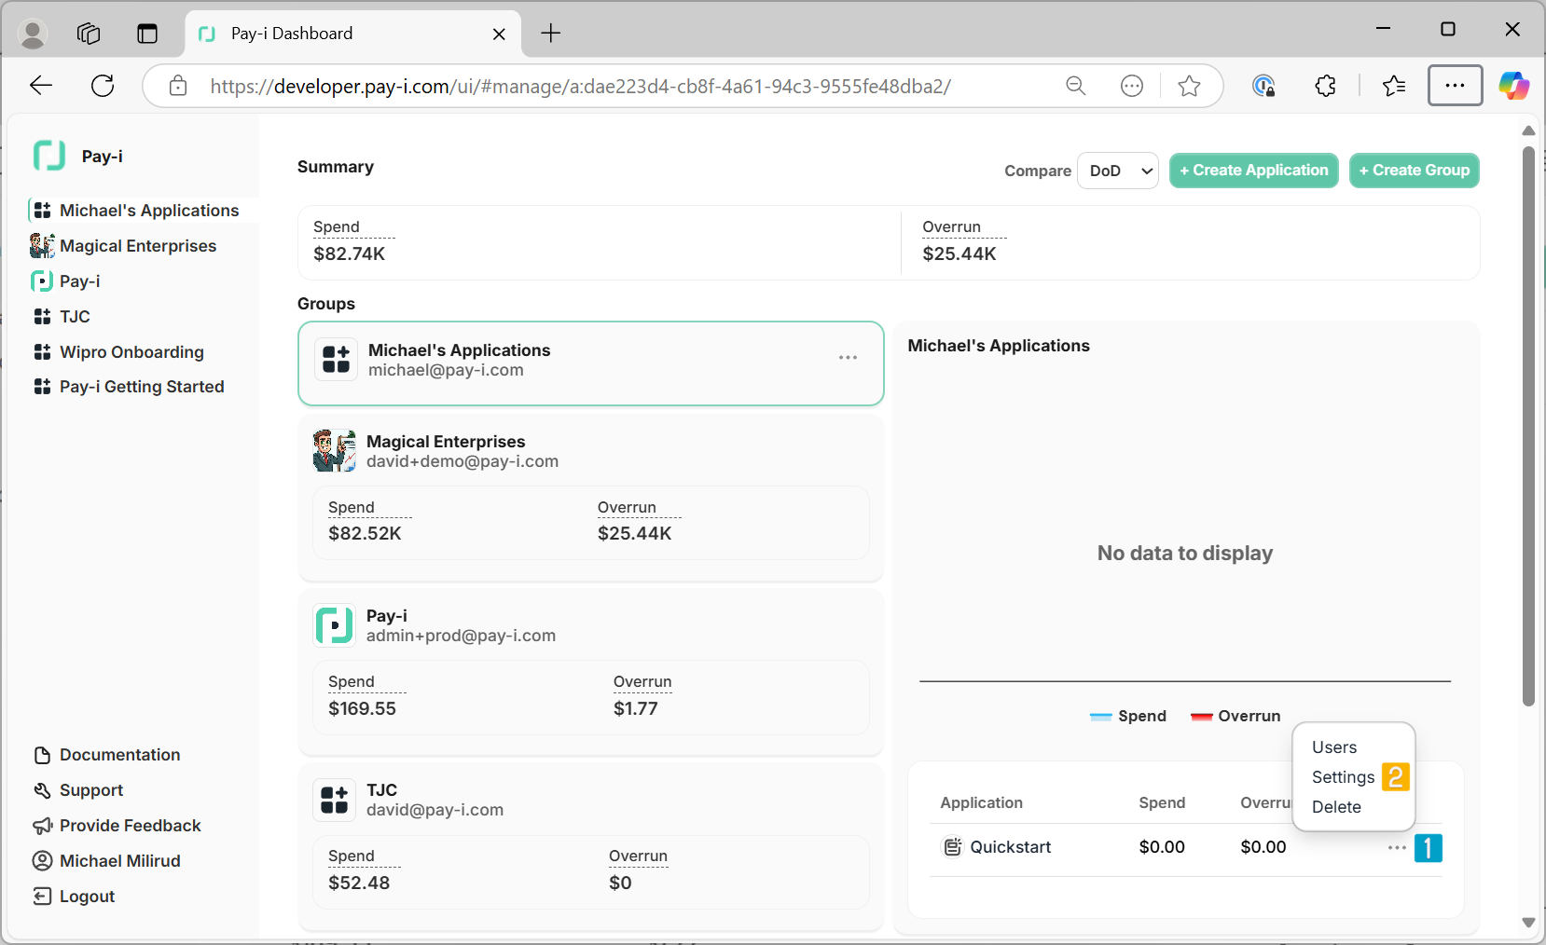The width and height of the screenshot is (1546, 945).
Task: Open the Quickstart row ellipsis menu
Action: [x=1396, y=848]
